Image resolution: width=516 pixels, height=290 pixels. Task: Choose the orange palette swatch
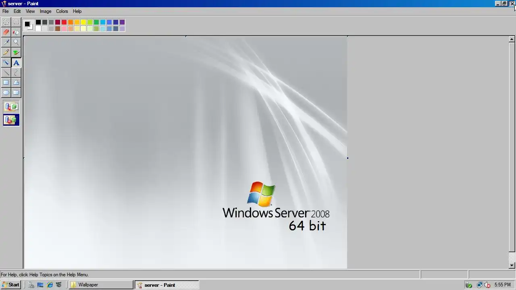coord(71,22)
